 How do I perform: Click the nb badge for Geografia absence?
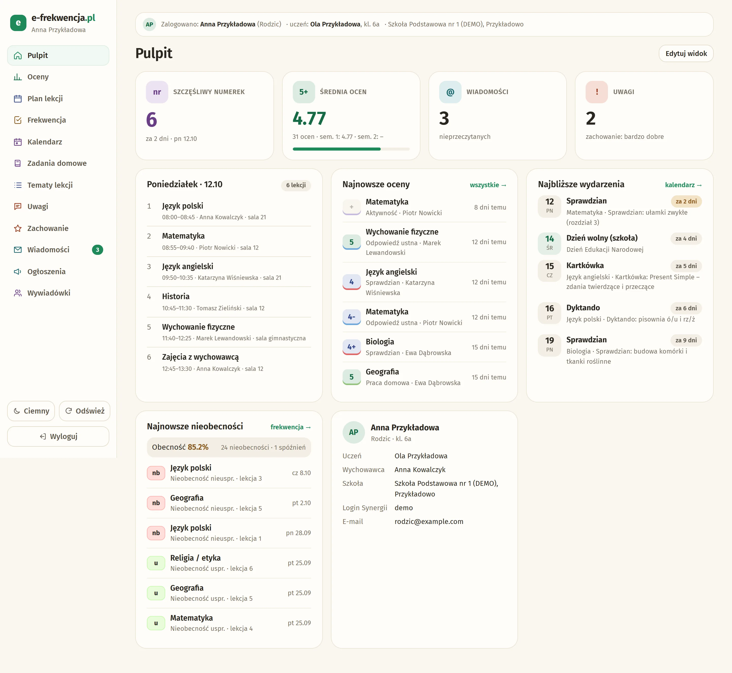point(156,503)
